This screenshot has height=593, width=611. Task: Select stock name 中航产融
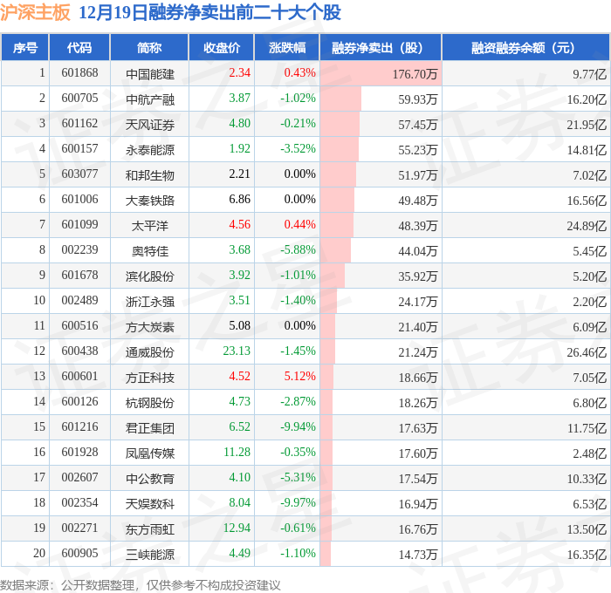click(150, 99)
